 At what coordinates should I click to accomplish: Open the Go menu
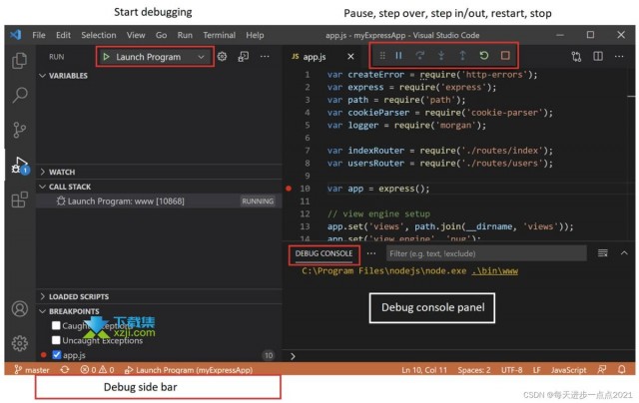[161, 35]
